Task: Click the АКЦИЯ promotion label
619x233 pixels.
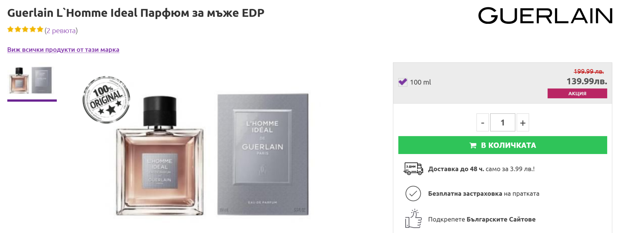Action: 577,93
